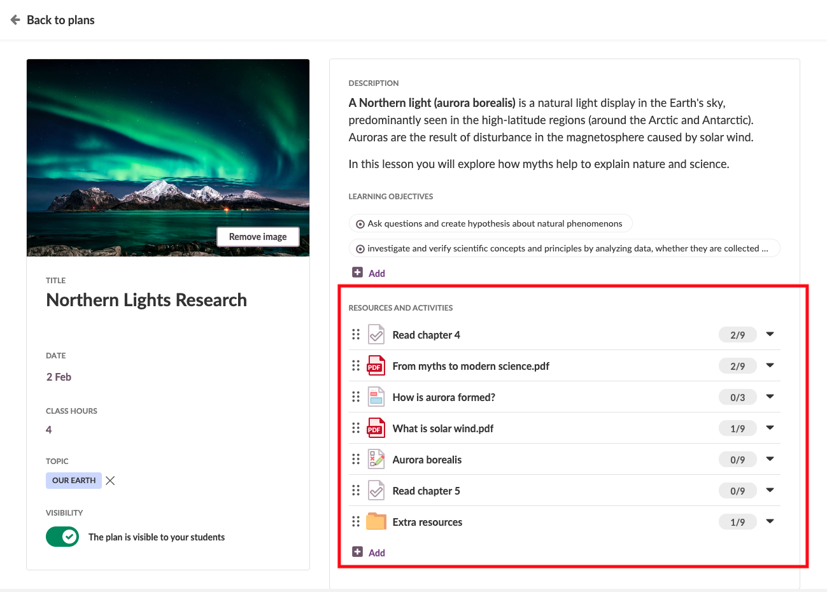
Task: Click the drag handle for Read chapter 5
Action: click(356, 491)
